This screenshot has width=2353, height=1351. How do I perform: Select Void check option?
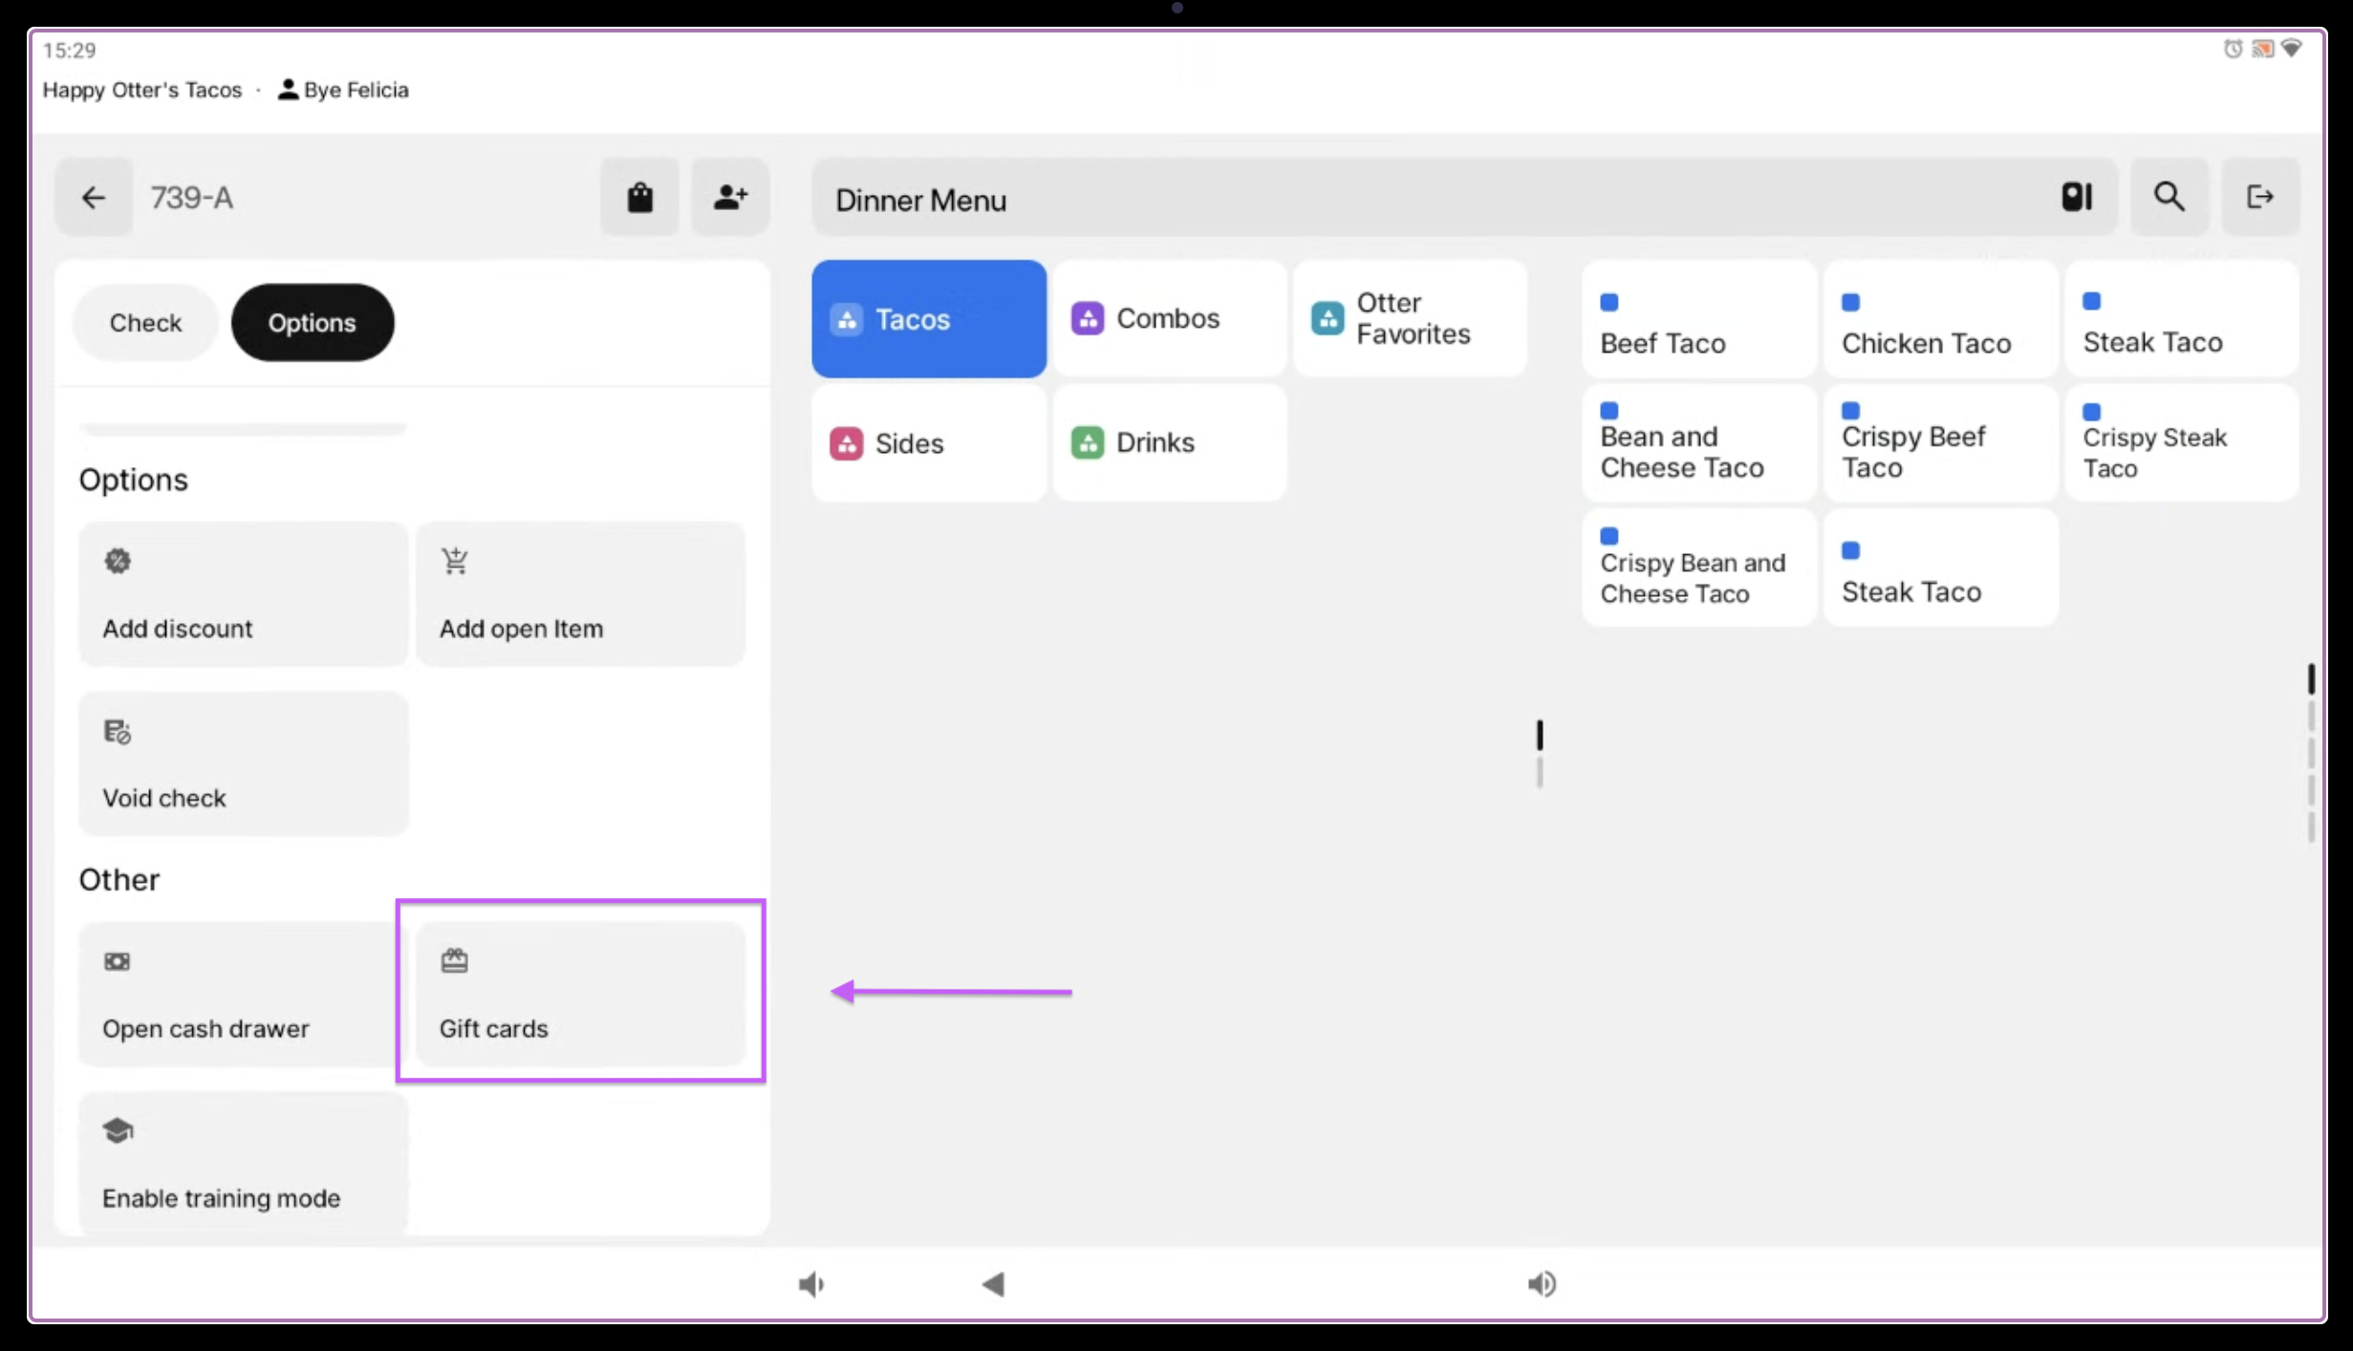tap(243, 763)
